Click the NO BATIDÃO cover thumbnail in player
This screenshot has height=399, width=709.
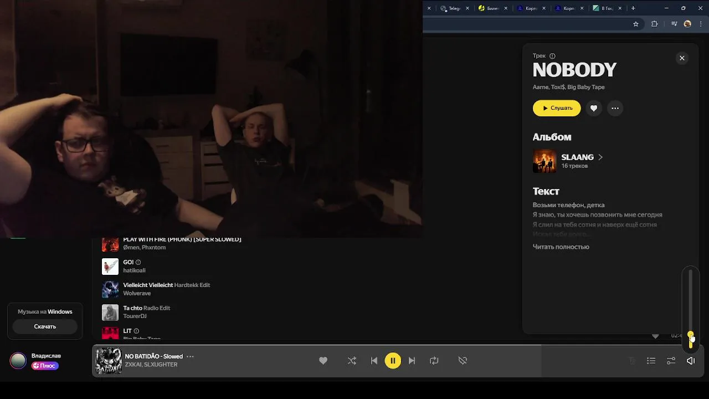coord(109,361)
